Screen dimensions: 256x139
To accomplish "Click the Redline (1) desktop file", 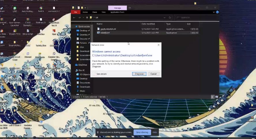I will pyautogui.click(x=41, y=21).
